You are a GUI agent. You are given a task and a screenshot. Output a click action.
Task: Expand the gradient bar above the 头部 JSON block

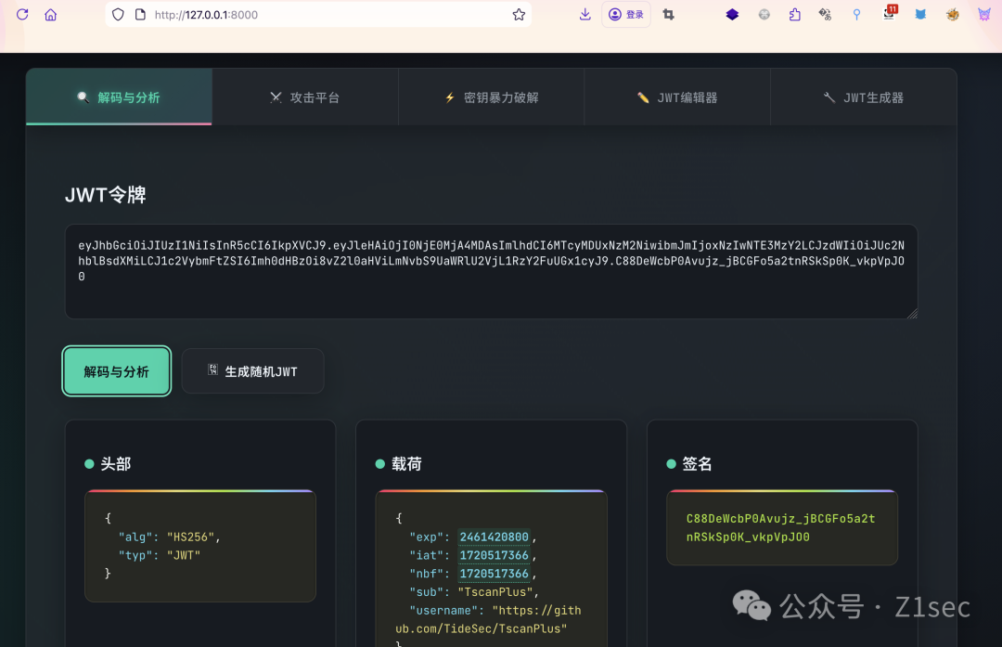tap(199, 489)
